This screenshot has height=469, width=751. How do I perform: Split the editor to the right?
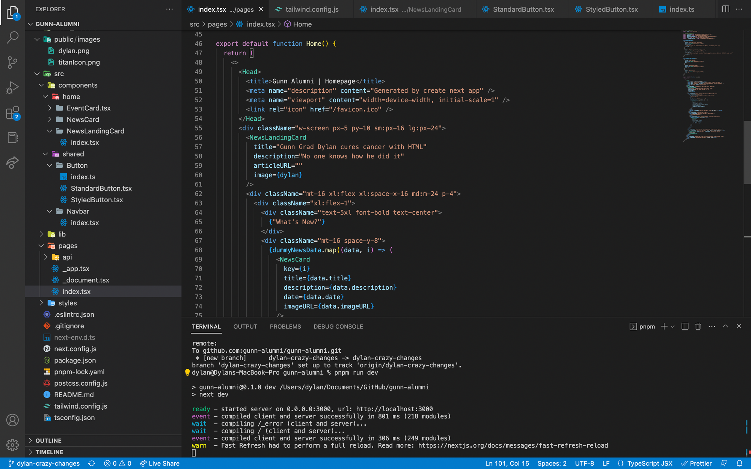click(x=725, y=9)
